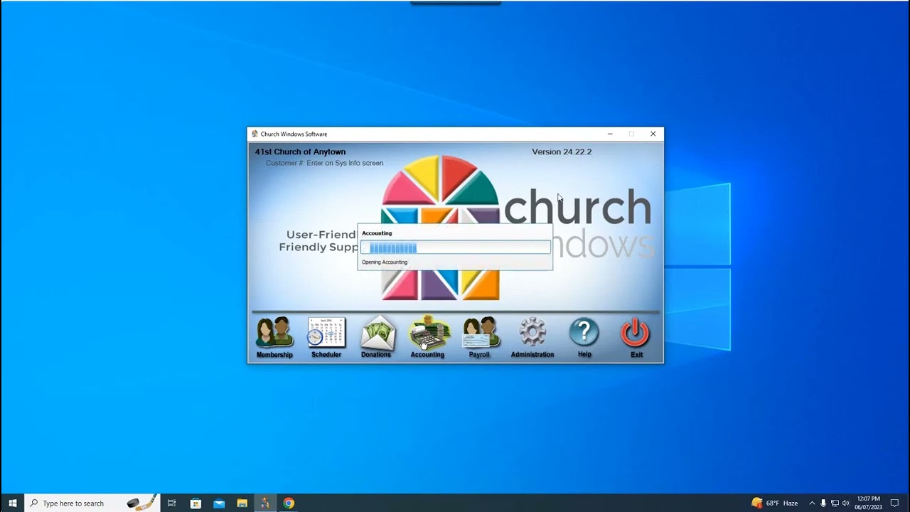Viewport: 910px width, 512px height.
Task: Select the Accounting module icon
Action: [x=427, y=337]
